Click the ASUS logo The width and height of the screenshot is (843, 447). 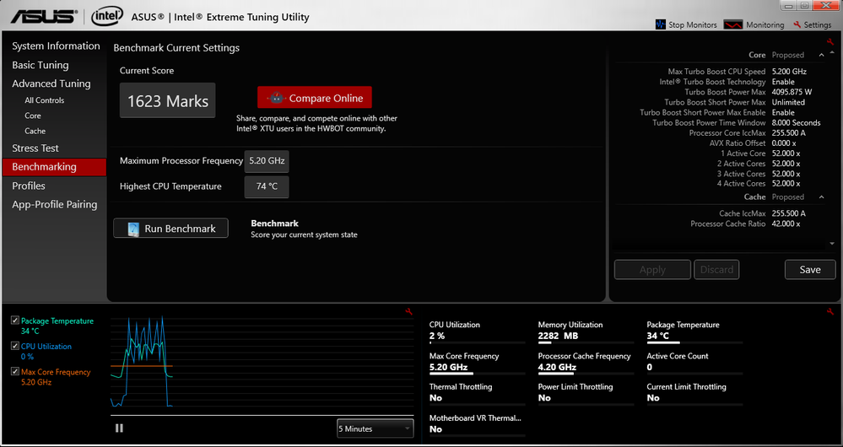[44, 16]
